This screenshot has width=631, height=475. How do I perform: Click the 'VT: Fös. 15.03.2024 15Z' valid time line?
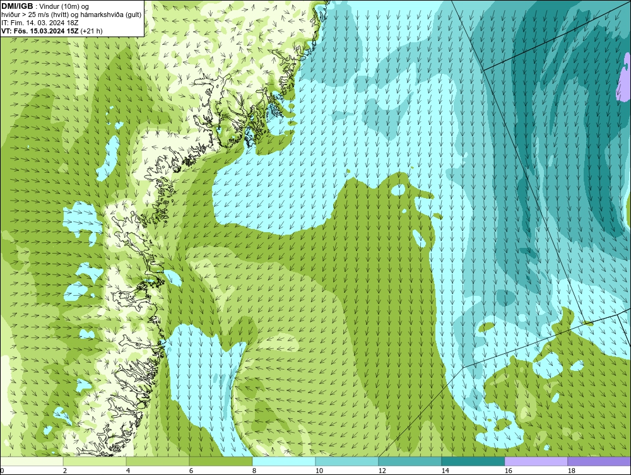click(x=52, y=31)
